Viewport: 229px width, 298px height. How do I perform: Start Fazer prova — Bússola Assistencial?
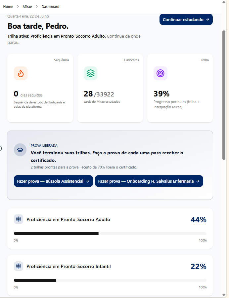pos(53,181)
